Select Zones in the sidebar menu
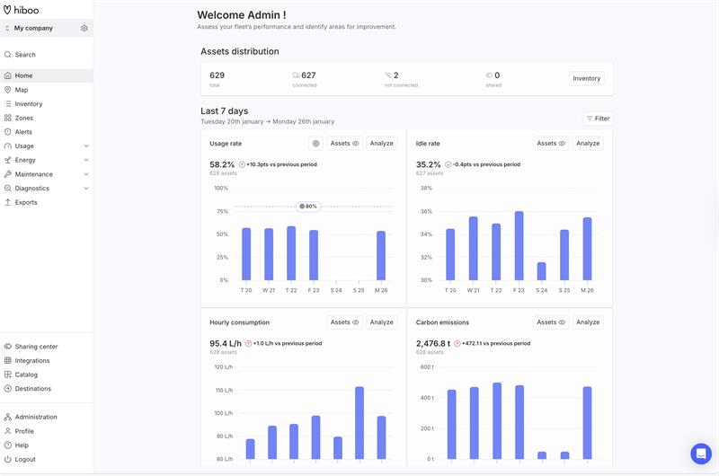 click(x=23, y=118)
